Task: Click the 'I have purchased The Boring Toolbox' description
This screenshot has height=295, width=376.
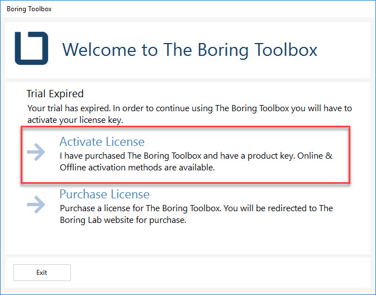Action: coord(196,161)
